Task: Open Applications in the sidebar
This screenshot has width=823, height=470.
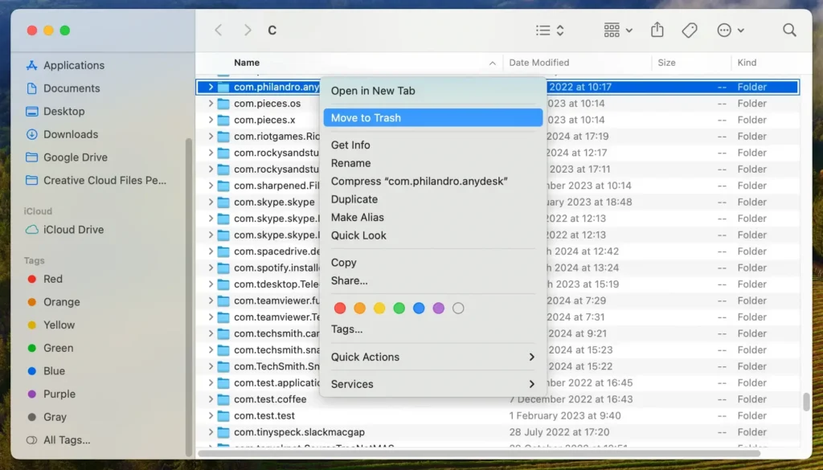Action: pos(73,65)
